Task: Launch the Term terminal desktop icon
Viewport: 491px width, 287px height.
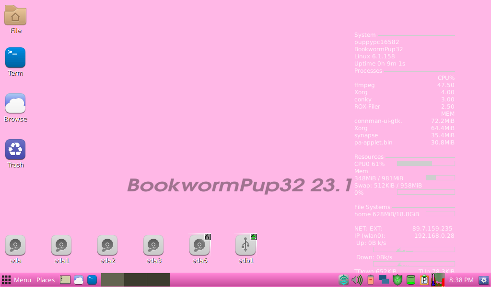Action: 15,58
